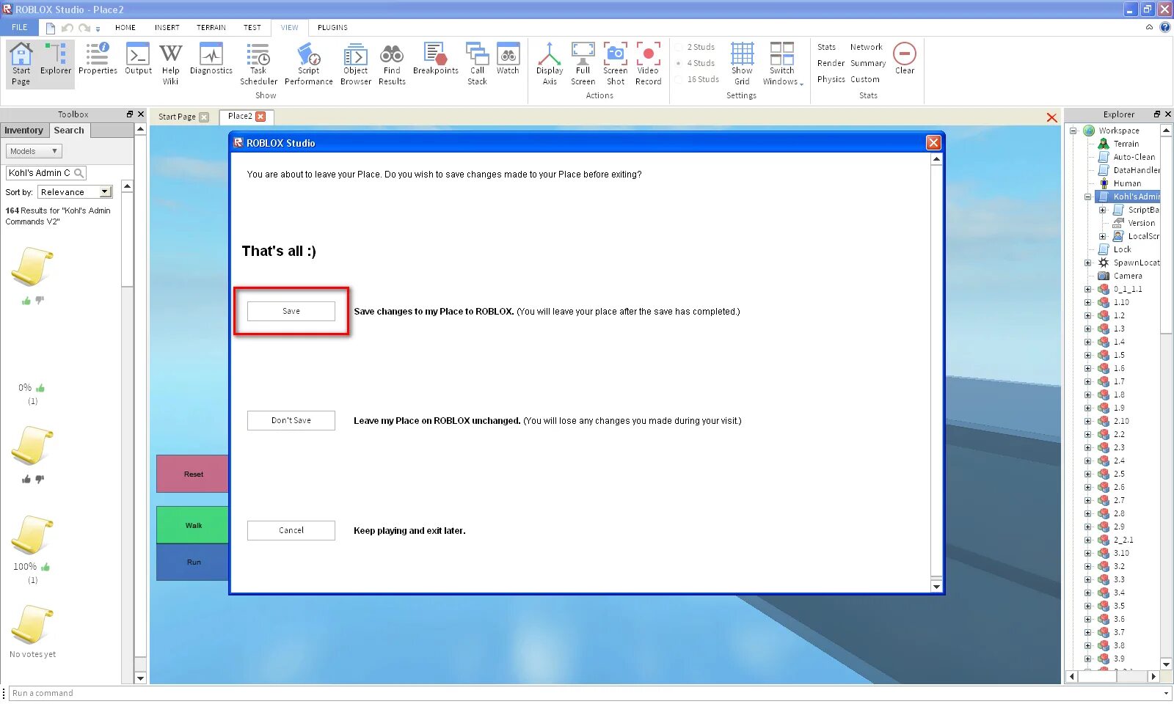Viewport: 1174px width, 726px height.
Task: Open Switch Windows menu
Action: point(782,64)
